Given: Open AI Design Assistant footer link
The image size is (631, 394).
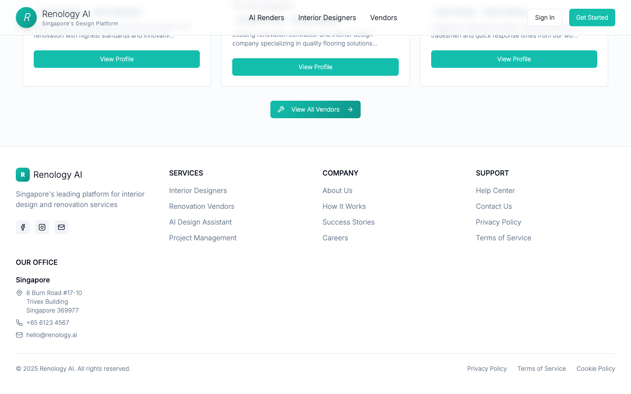Looking at the screenshot, I should point(200,222).
